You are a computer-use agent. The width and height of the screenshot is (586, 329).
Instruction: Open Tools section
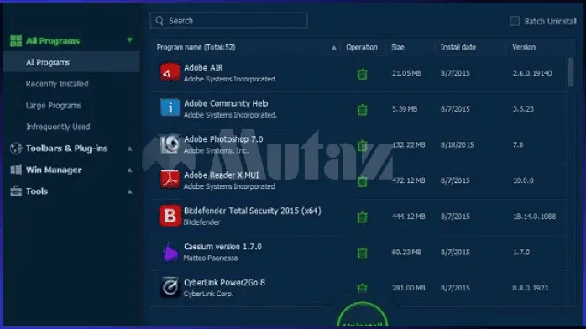pos(37,191)
